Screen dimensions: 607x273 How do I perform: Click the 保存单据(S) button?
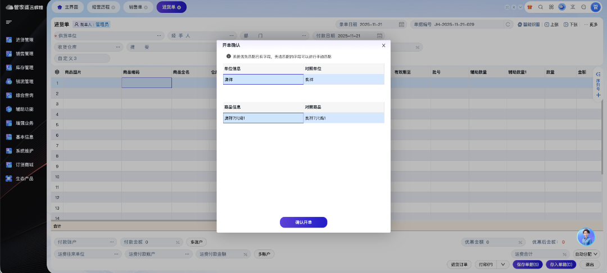[528, 265]
